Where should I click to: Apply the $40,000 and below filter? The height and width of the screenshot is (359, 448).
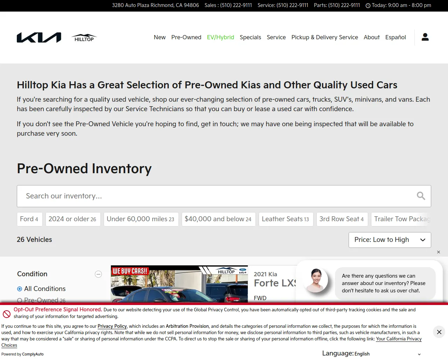point(219,219)
